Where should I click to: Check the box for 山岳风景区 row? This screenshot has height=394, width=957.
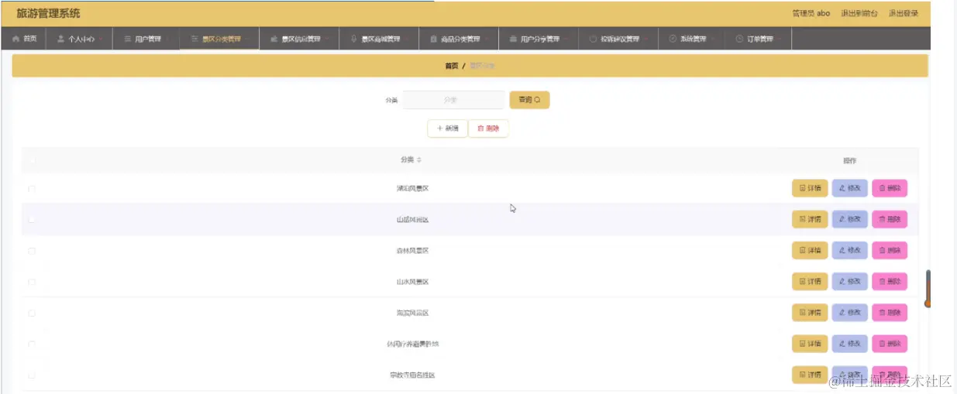pyautogui.click(x=32, y=220)
